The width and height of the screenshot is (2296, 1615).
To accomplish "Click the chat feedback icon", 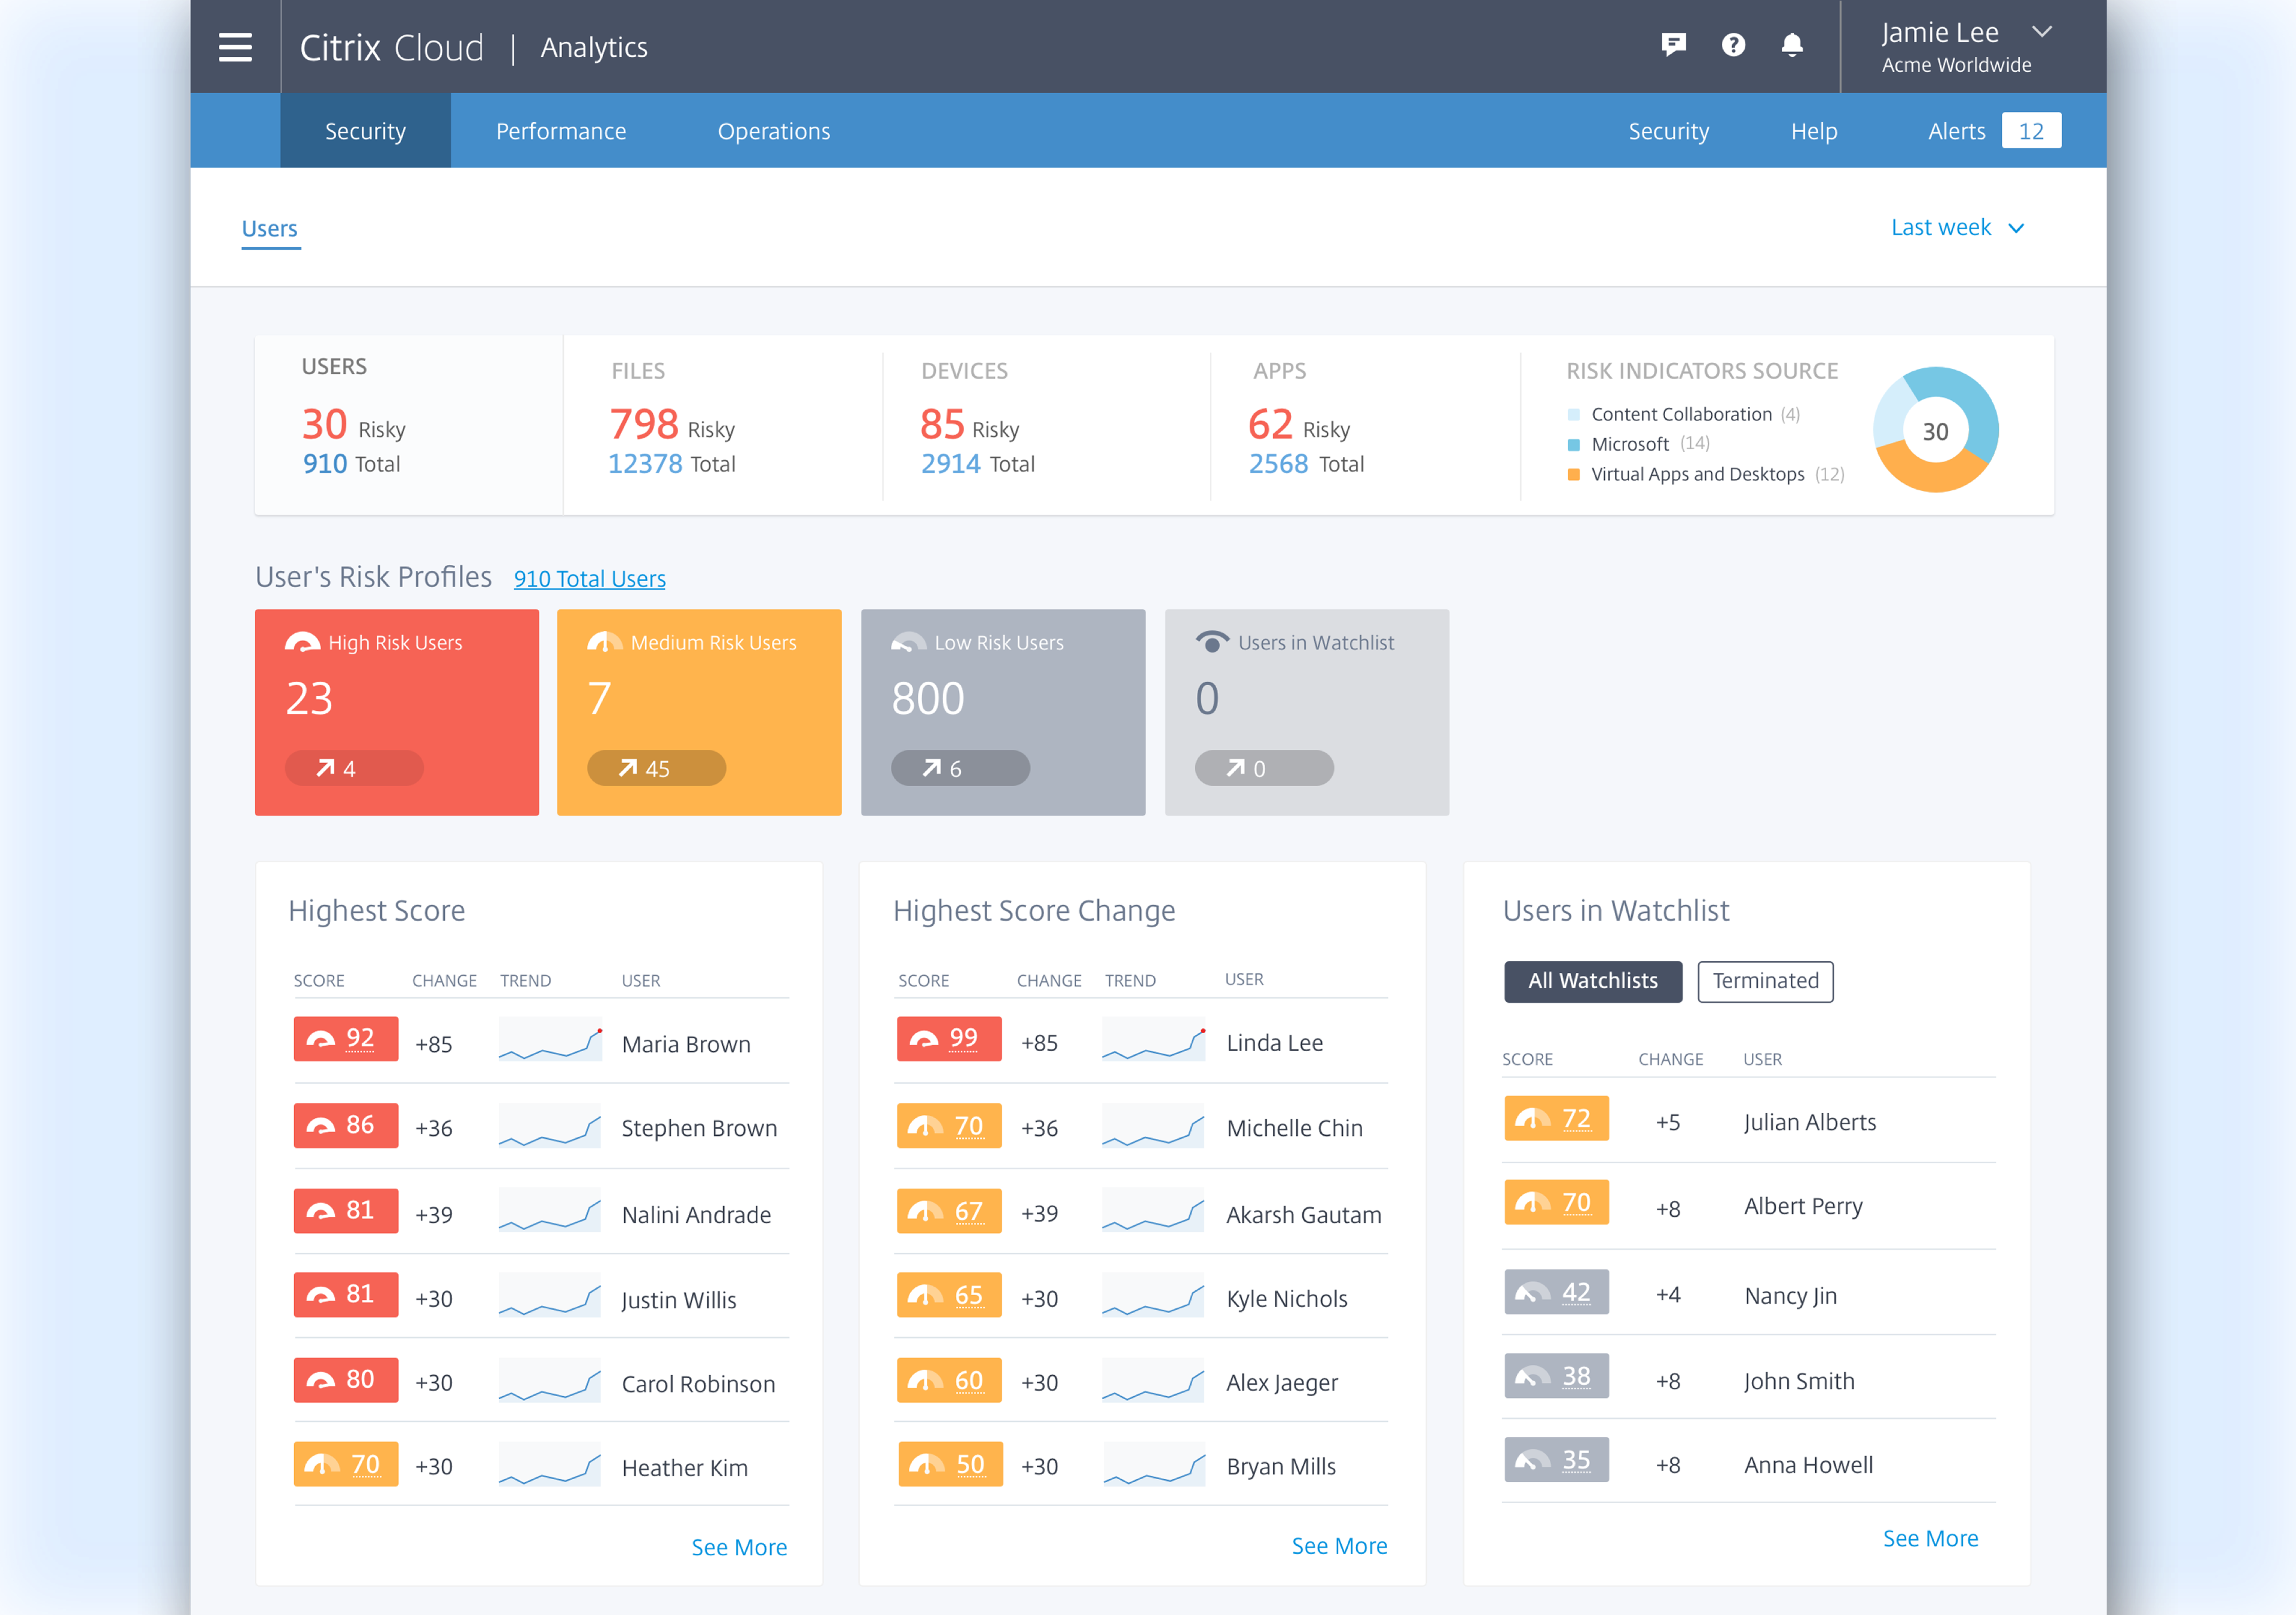I will (1673, 45).
